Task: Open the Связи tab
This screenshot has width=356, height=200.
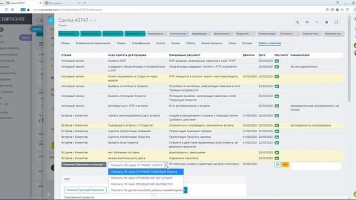Action: 232,43
